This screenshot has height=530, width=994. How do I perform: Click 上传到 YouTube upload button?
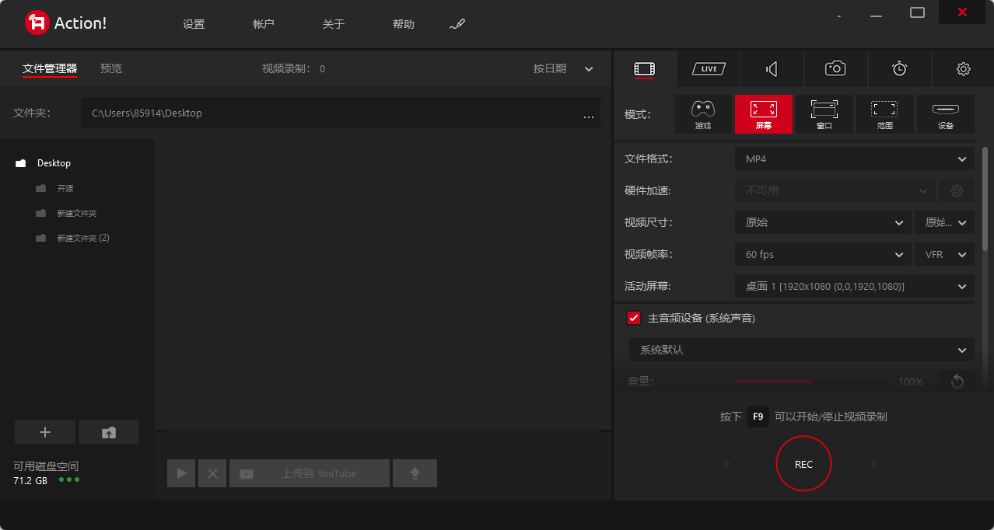coord(309,472)
